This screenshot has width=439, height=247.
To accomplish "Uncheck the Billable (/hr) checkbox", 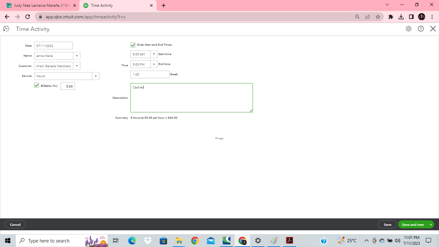I will (37, 86).
